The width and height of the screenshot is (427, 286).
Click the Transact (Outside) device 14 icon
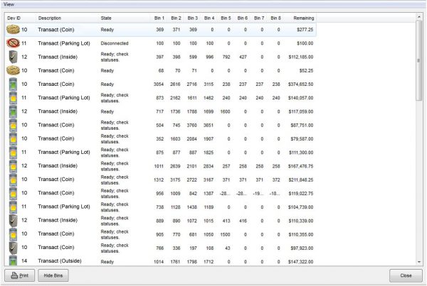click(x=13, y=261)
